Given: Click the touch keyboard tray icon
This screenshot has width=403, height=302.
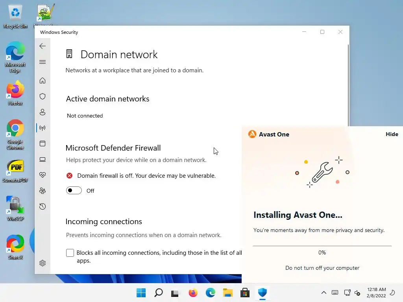Looking at the screenshot, I should [x=335, y=293].
